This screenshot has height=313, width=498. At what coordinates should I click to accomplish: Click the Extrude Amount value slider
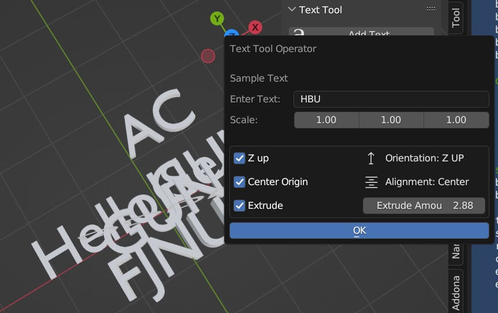coord(423,205)
